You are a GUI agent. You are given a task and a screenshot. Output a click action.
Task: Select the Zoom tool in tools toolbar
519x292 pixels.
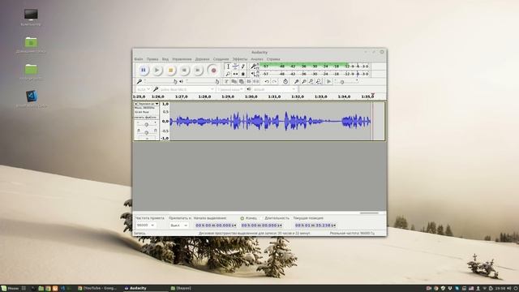click(x=228, y=74)
